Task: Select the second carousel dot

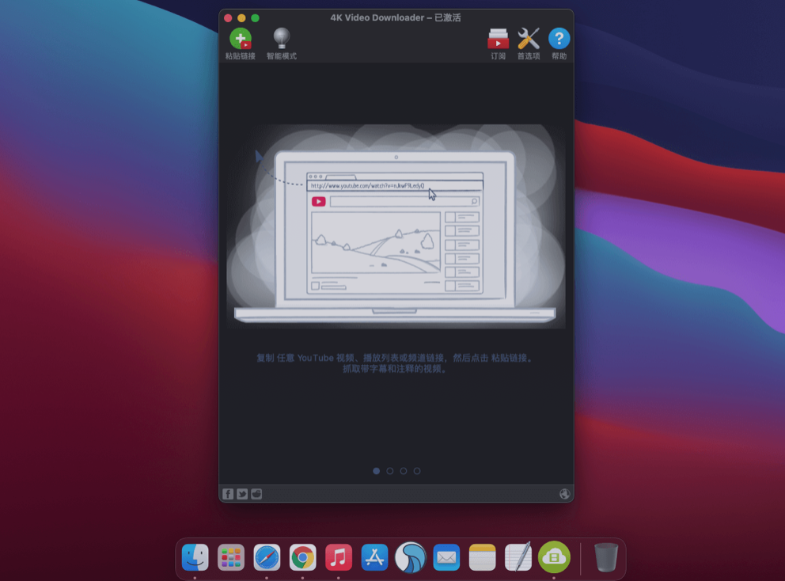Action: pyautogui.click(x=389, y=470)
